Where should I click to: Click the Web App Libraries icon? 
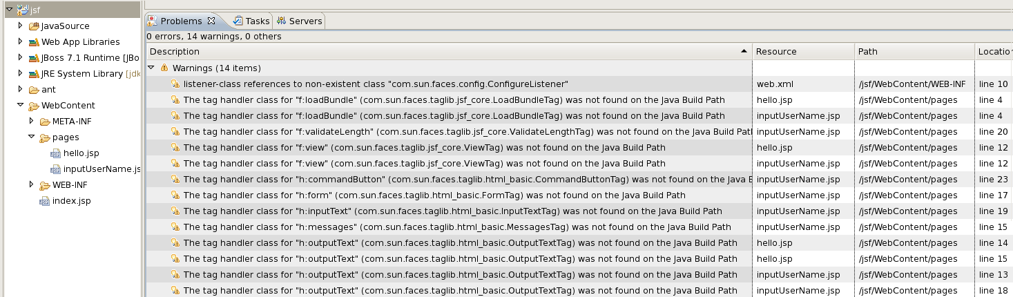coord(34,42)
